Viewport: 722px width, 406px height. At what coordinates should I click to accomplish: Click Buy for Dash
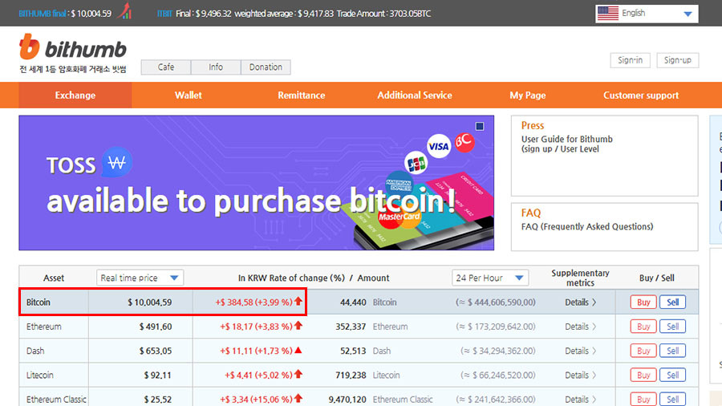[x=643, y=351]
